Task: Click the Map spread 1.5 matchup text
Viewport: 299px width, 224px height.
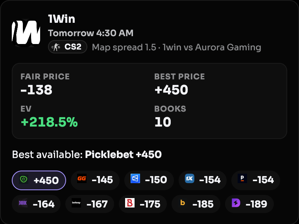Action: 177,47
